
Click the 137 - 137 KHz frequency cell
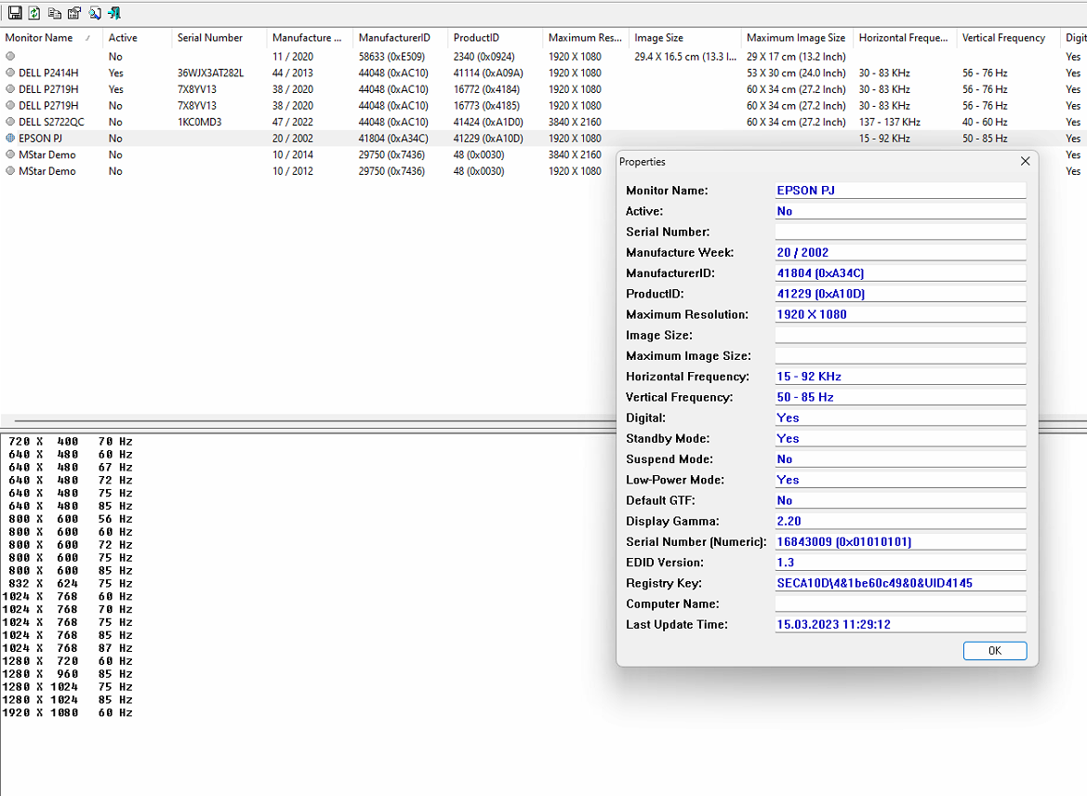[890, 122]
